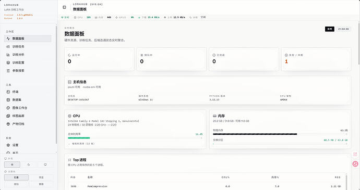Click the CPU card chip icon

[x=69, y=116]
